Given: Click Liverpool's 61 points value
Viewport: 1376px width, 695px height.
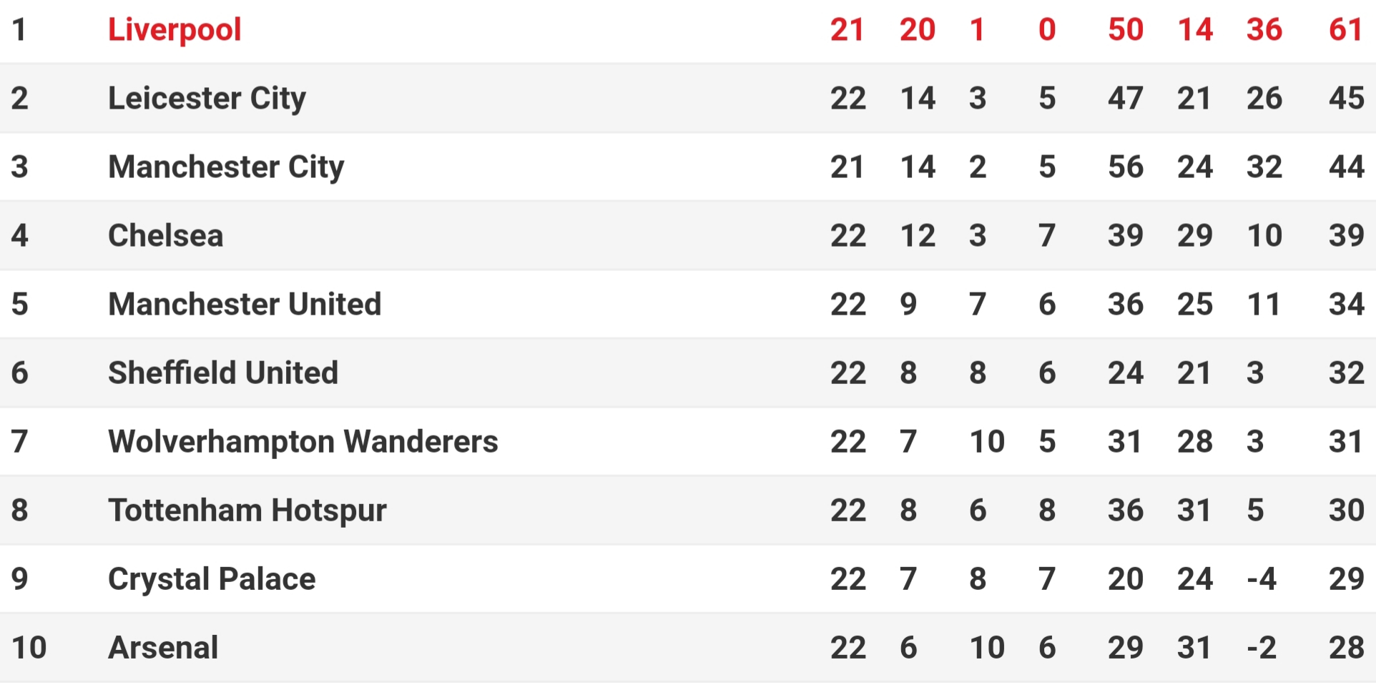Looking at the screenshot, I should click(1346, 30).
